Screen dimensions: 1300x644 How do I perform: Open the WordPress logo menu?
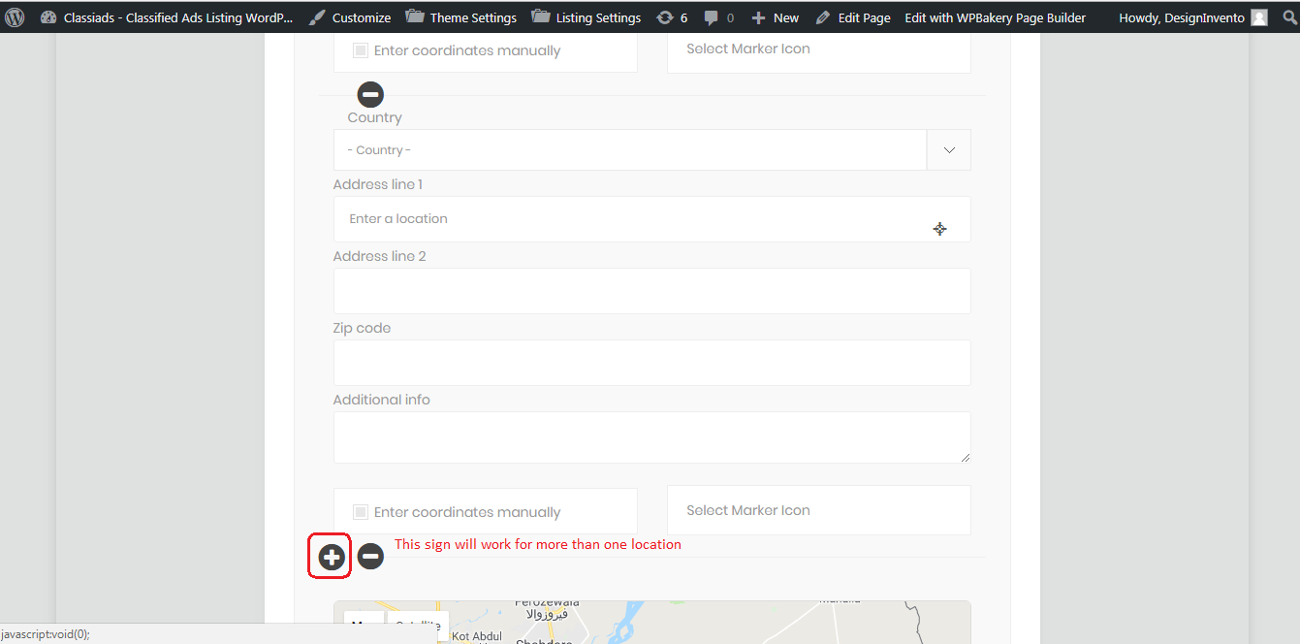pyautogui.click(x=16, y=16)
